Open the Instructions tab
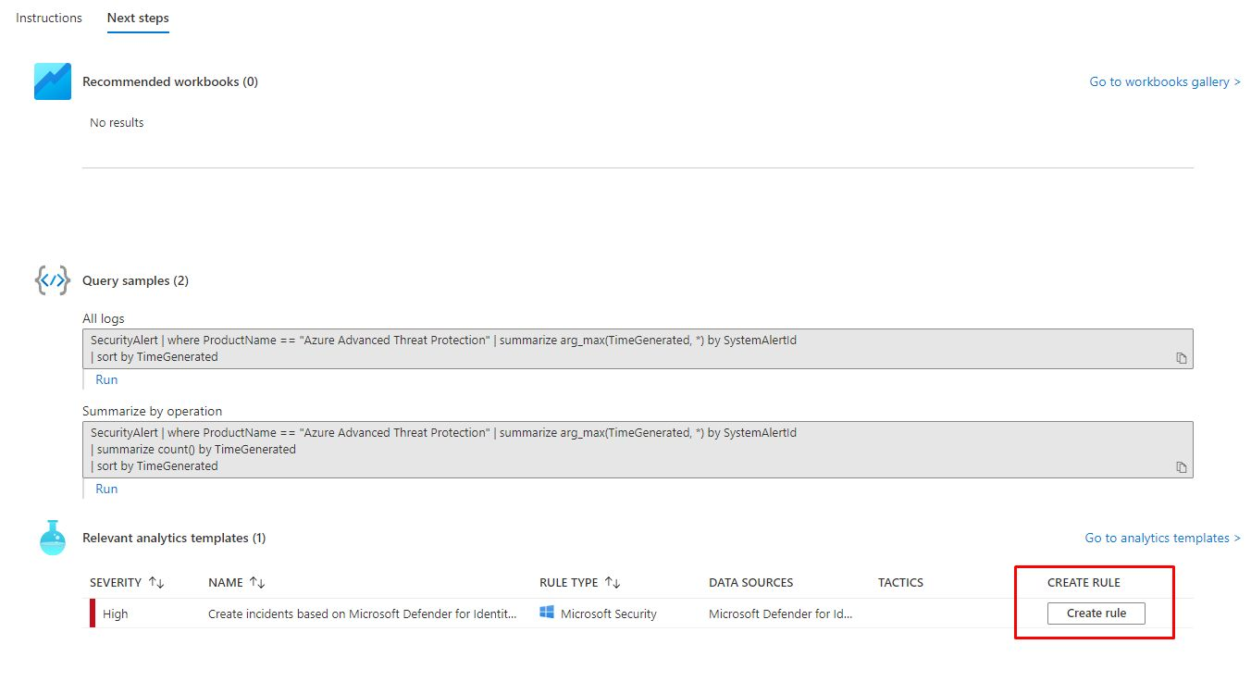Viewport: 1251px width, 694px height. click(x=49, y=18)
